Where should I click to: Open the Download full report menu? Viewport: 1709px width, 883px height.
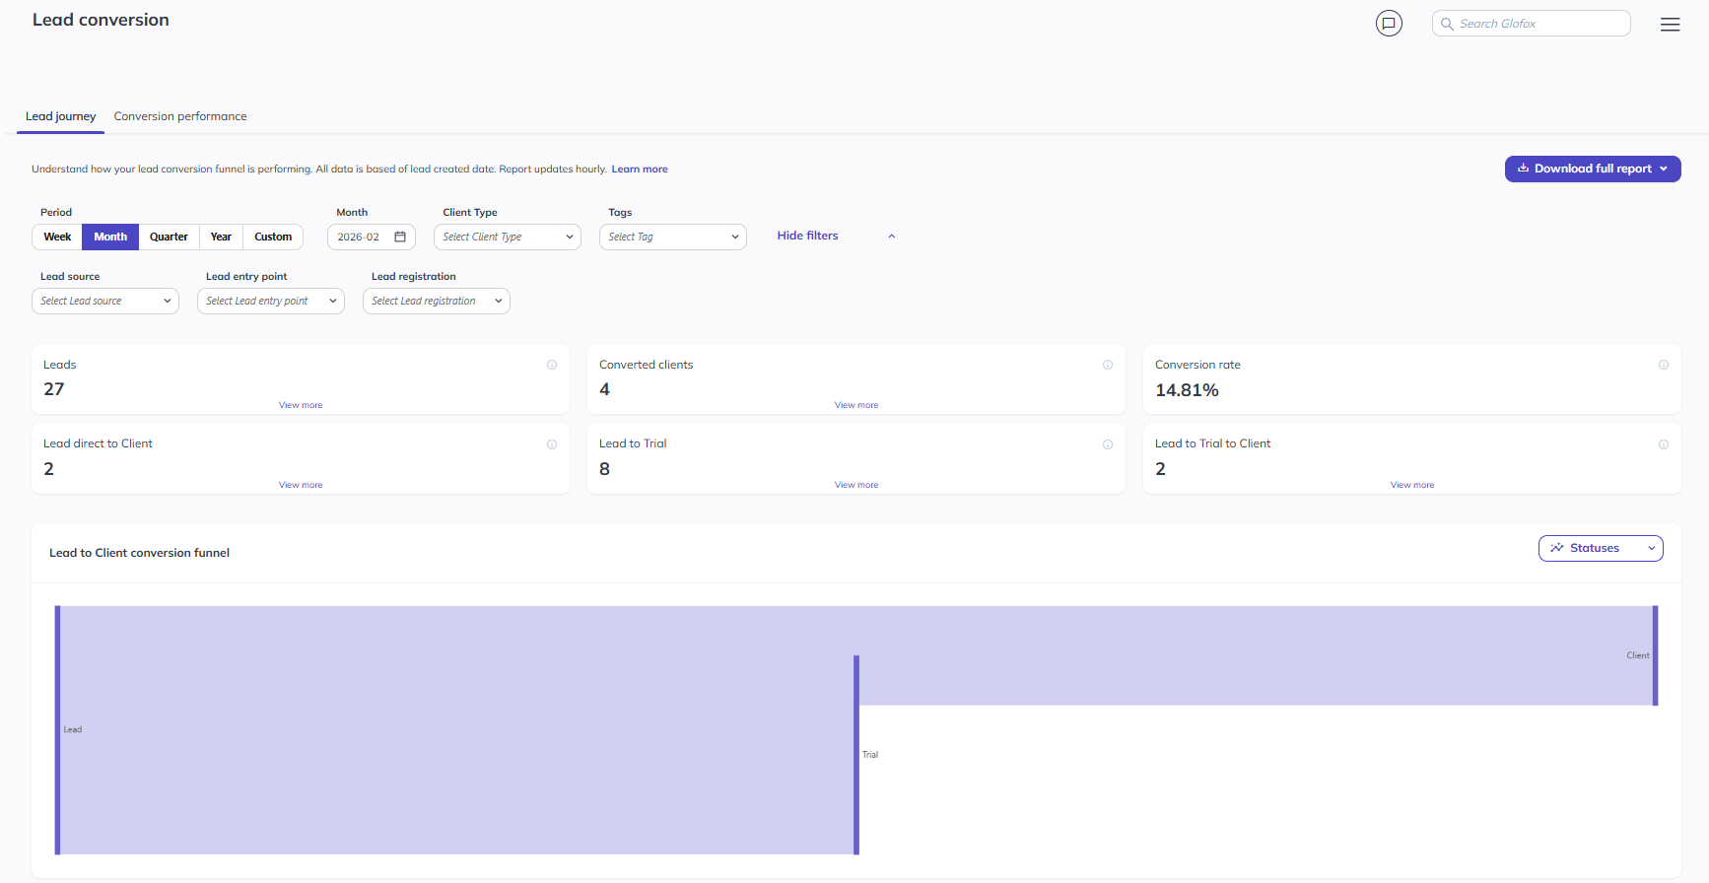1593,169
